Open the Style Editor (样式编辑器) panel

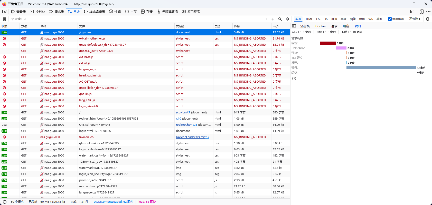tap(94, 12)
